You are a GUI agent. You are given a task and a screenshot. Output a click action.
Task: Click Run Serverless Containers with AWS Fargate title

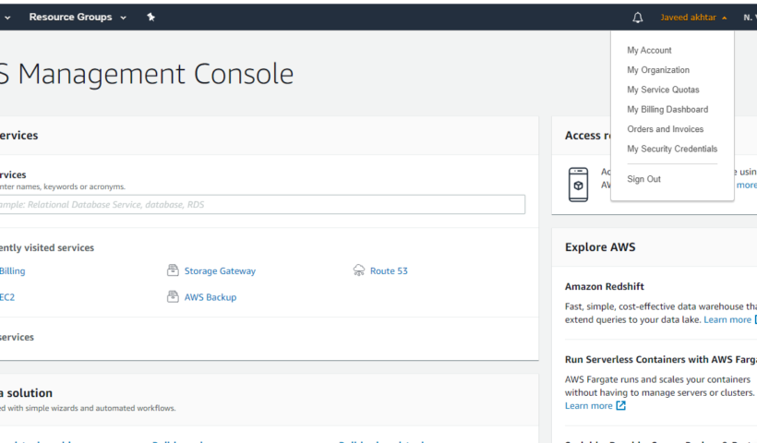(661, 360)
